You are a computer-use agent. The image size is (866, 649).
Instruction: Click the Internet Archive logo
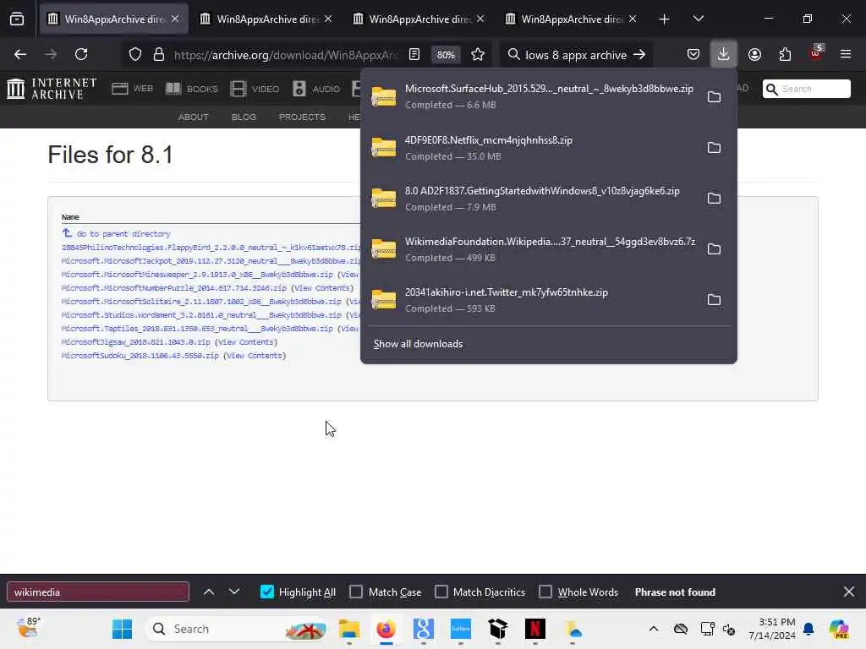point(52,88)
